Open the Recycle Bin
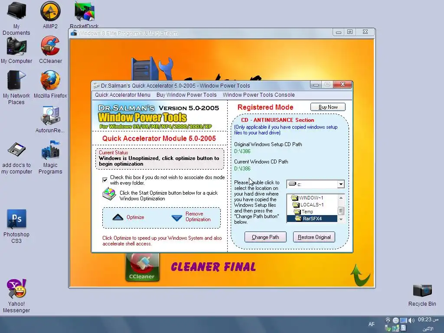Image resolution: width=444 pixels, height=333 pixels. click(422, 295)
